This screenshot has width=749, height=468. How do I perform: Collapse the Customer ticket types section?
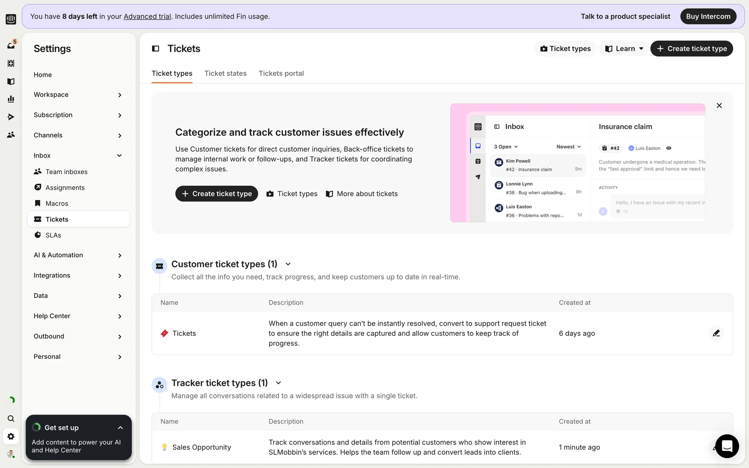pyautogui.click(x=288, y=264)
